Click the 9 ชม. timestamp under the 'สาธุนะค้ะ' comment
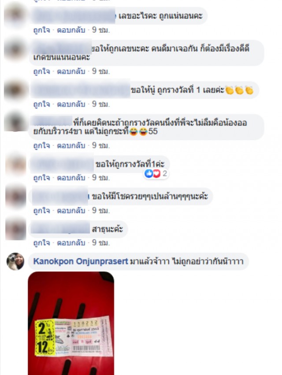Screen dimensions: 282x375 click(x=101, y=243)
